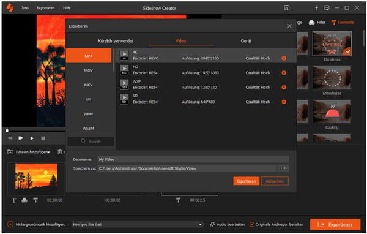367x234 pixels.
Task: Select the MOV format in the list
Action: point(89,70)
